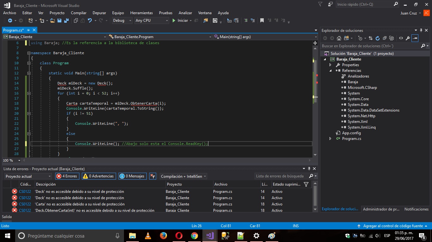Image resolution: width=432 pixels, height=242 pixels.
Task: Click Sync with Active Document icon
Action: coord(371,38)
